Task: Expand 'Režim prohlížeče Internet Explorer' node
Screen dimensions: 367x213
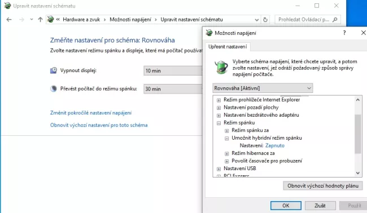Action: coord(219,100)
